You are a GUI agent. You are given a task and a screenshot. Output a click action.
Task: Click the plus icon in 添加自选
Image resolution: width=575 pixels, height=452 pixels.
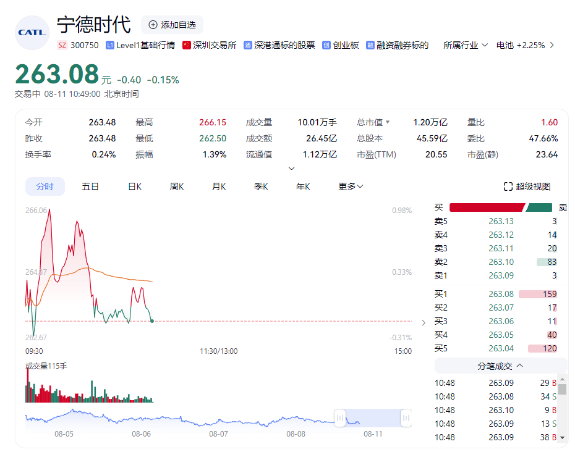153,25
